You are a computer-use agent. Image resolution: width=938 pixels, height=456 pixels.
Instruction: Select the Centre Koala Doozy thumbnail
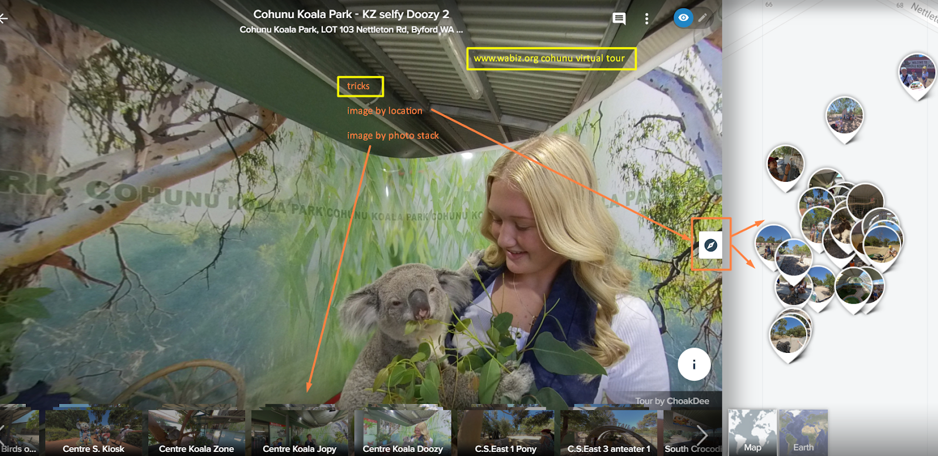[x=403, y=433]
